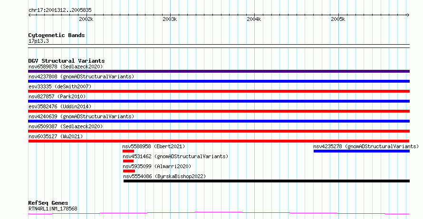Click the DGV Structural Variants track title
This screenshot has height=219, width=423.
(67, 61)
